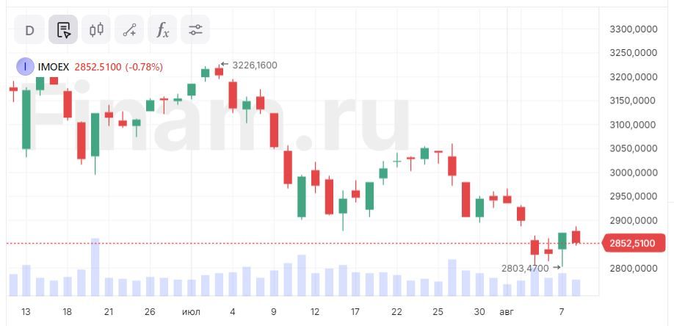Viewport: 674px width, 326px height.
Task: Click the red 2852,5100 price axis tag
Action: 633,243
